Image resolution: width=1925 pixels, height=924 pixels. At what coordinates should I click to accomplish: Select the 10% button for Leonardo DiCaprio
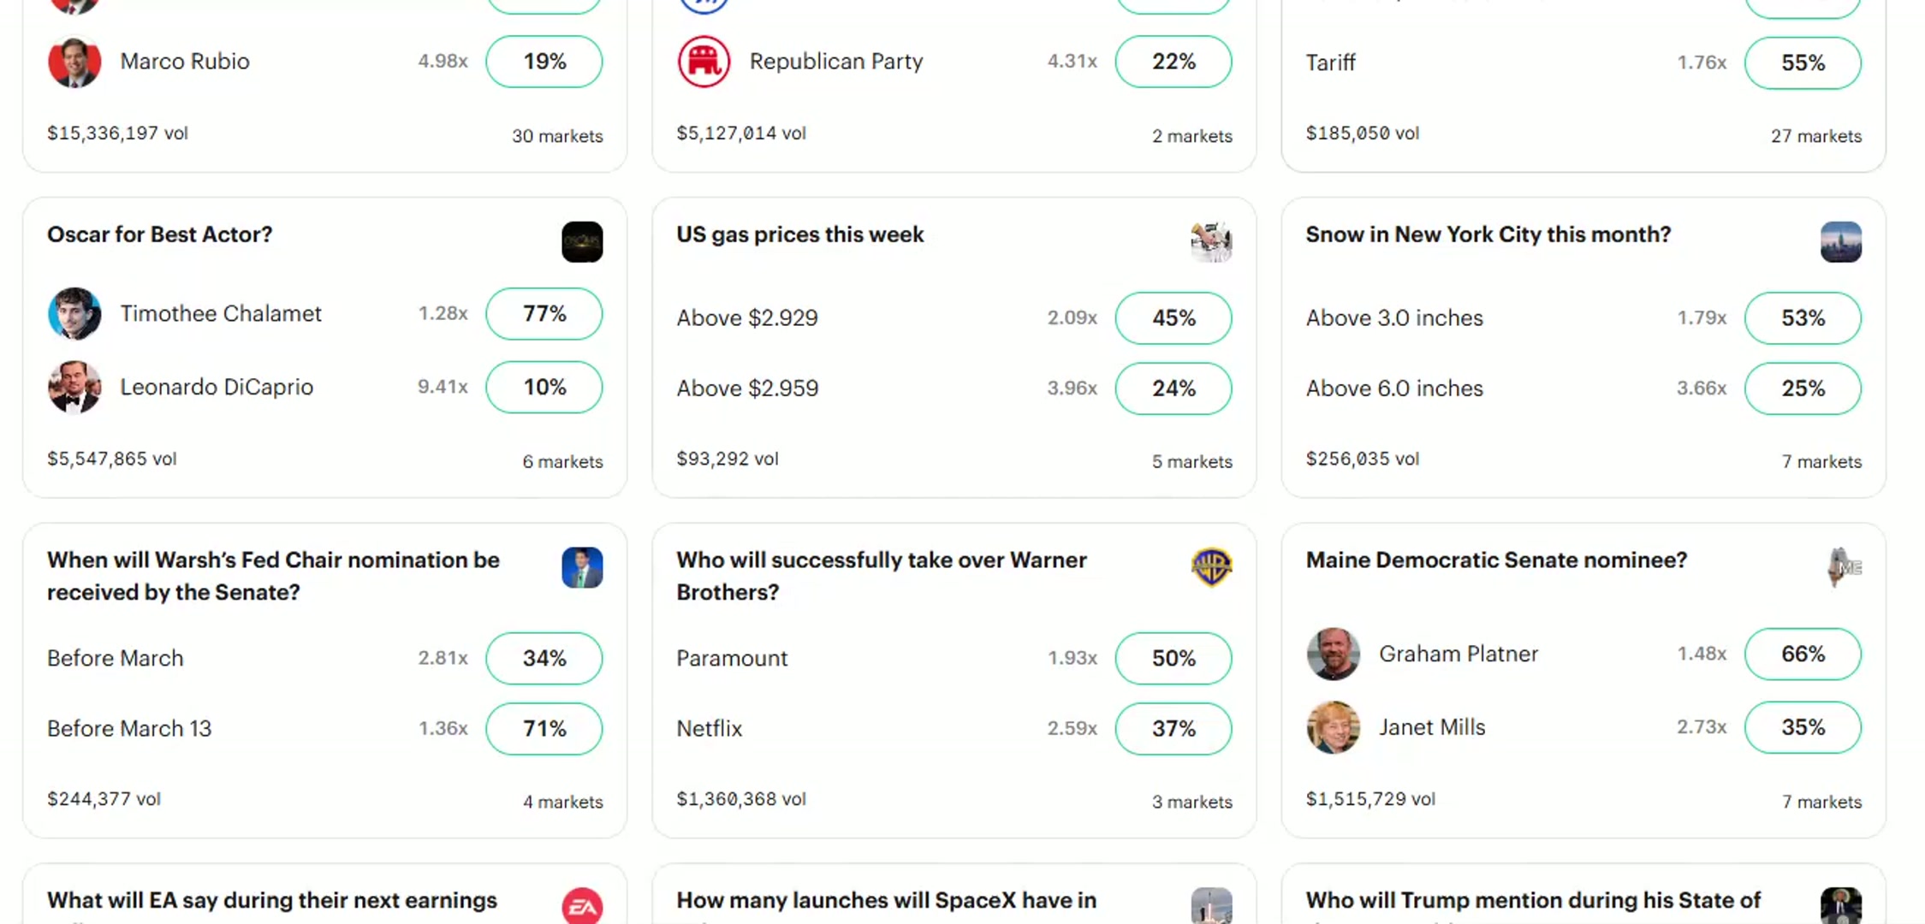tap(544, 388)
